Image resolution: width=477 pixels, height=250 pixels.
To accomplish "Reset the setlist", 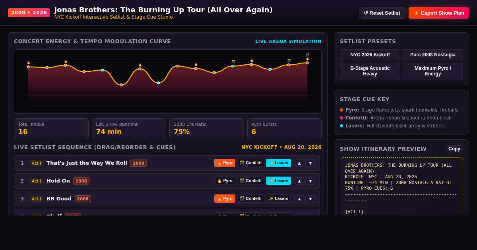I will point(382,13).
